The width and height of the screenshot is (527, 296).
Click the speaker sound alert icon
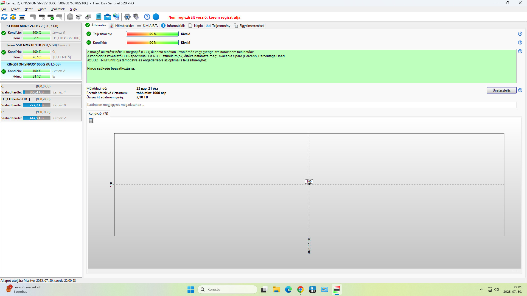point(136,17)
